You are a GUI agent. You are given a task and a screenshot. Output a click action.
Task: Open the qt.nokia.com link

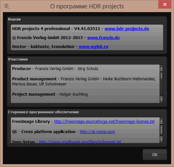(x=97, y=132)
